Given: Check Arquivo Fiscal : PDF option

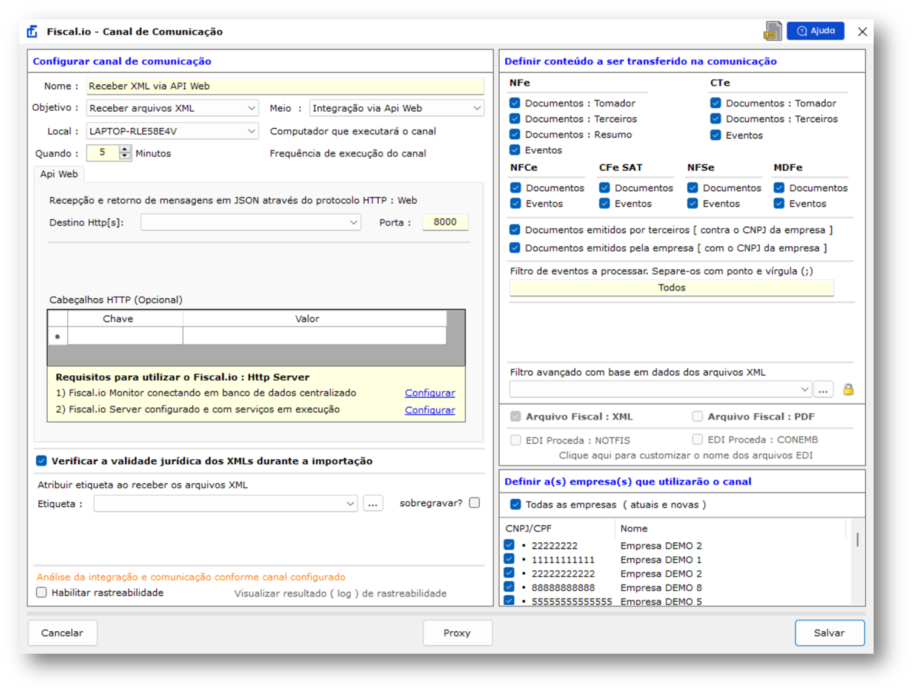Looking at the screenshot, I should click(x=697, y=416).
